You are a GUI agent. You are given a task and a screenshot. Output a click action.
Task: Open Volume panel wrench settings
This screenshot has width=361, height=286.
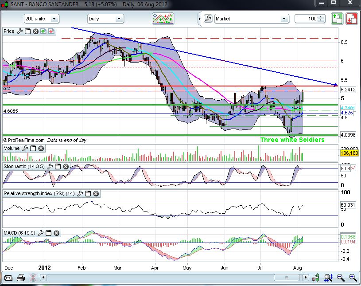[25, 148]
